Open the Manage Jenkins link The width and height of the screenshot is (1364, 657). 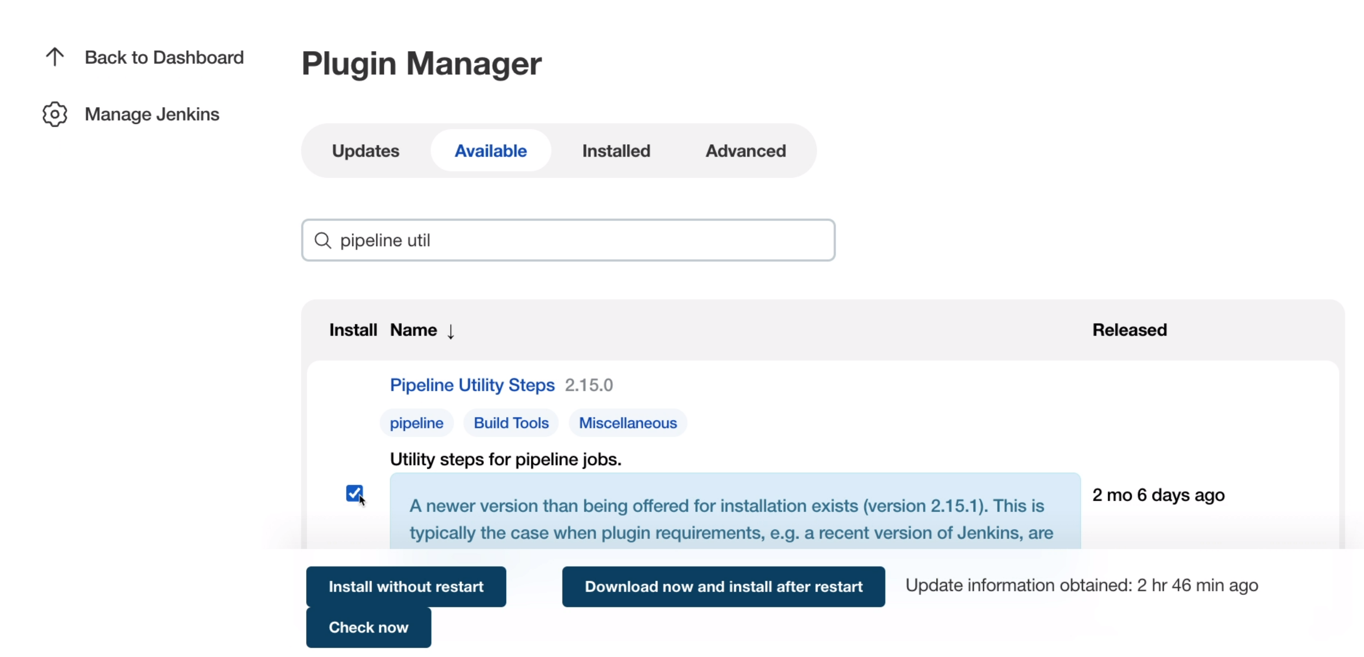(152, 114)
